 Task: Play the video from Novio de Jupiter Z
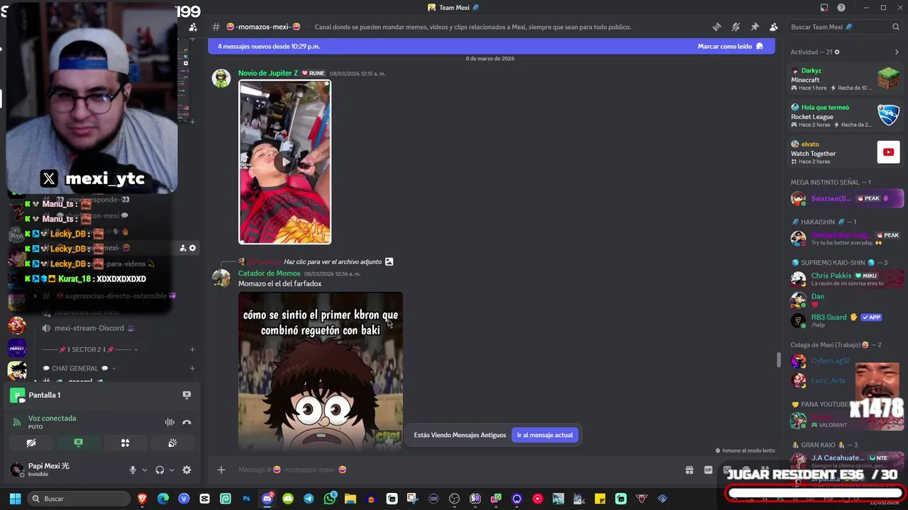click(284, 162)
